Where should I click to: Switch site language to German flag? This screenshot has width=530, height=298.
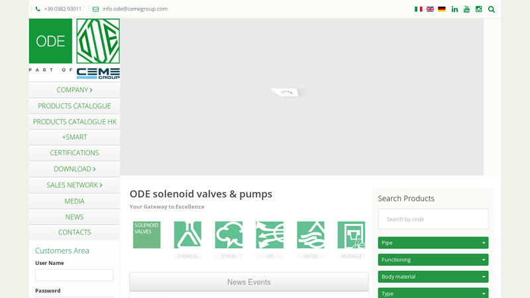442,9
